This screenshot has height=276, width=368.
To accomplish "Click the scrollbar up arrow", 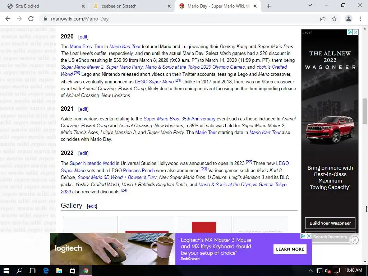I will click(x=365, y=29).
